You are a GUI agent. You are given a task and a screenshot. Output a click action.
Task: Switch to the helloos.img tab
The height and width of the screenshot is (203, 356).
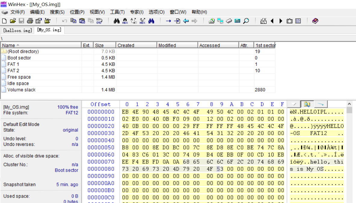17,30
